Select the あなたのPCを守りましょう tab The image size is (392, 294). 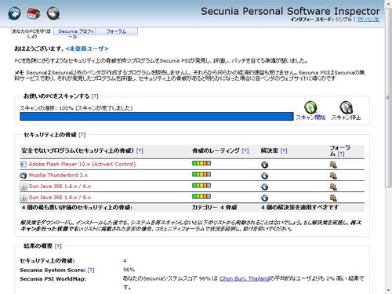click(32, 34)
